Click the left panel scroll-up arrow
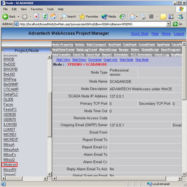The width and height of the screenshot is (187, 187). [x=49, y=57]
